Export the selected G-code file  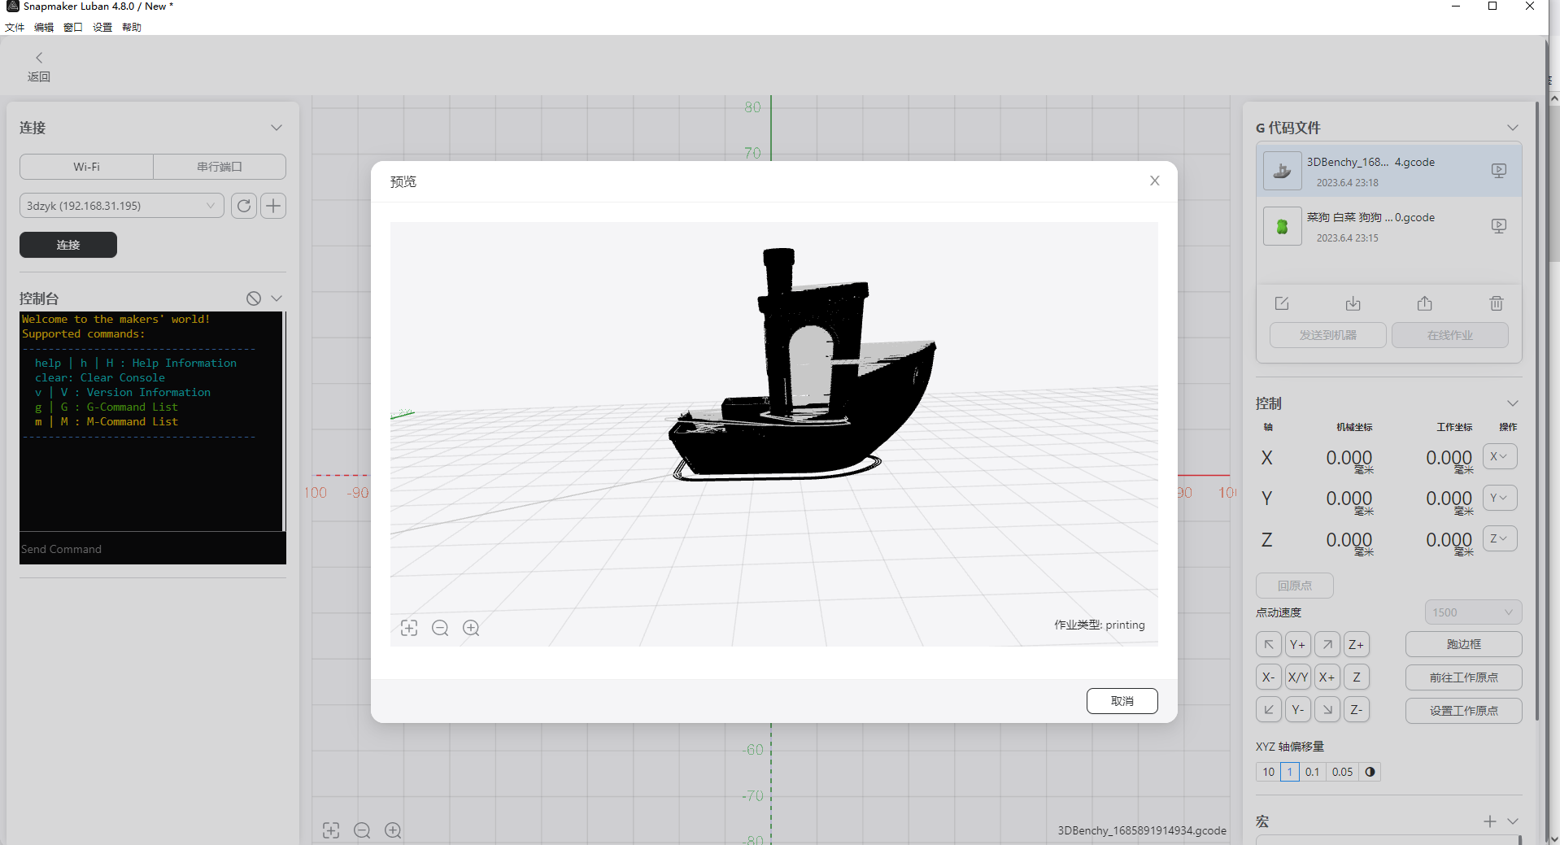(x=1425, y=303)
